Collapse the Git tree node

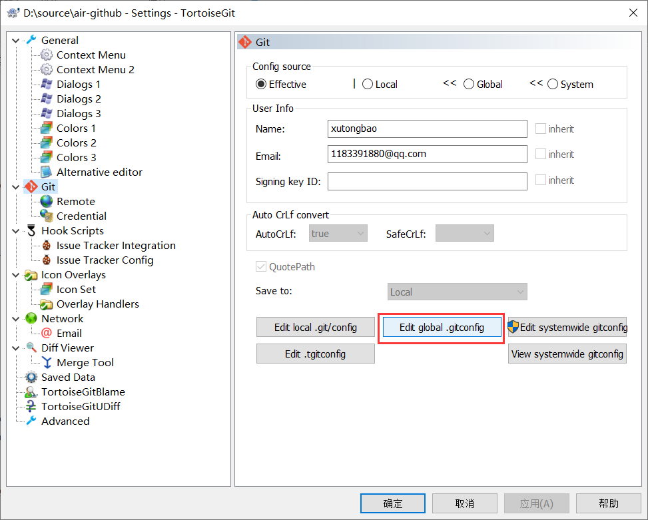pyautogui.click(x=16, y=187)
